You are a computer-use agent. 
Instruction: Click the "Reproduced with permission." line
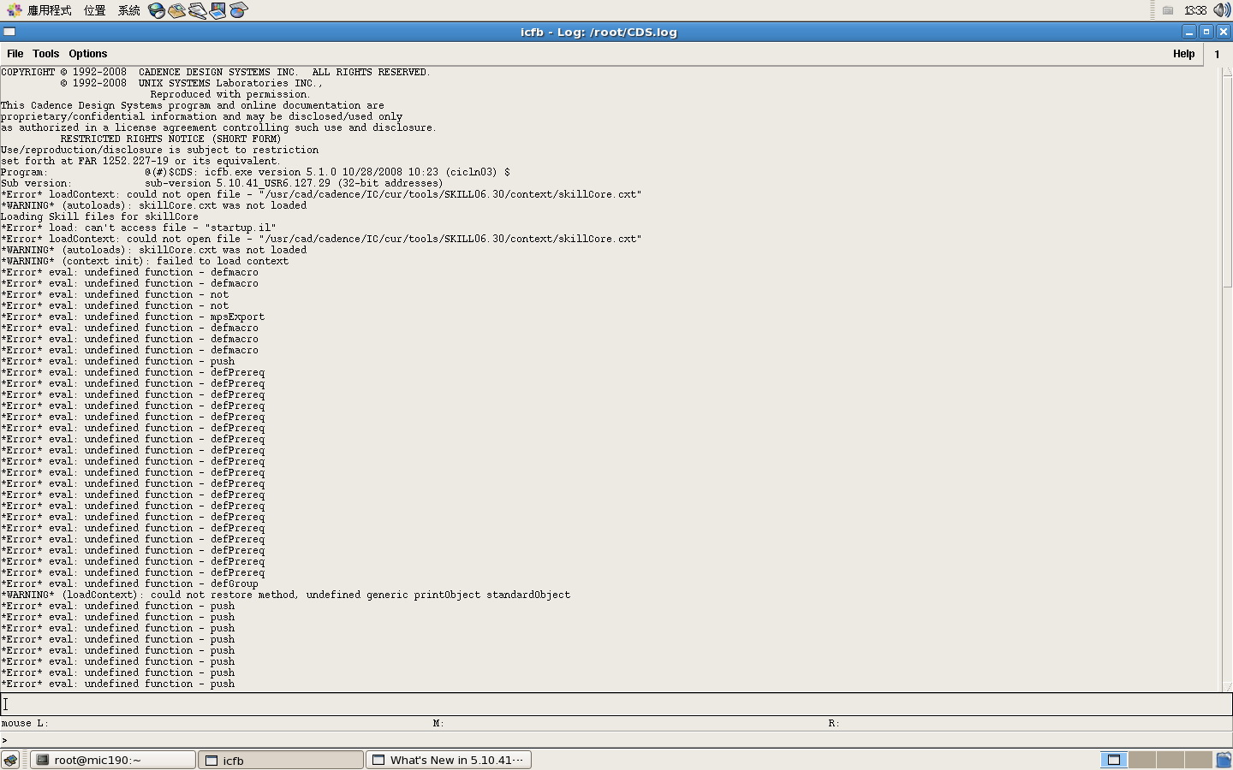(x=230, y=94)
